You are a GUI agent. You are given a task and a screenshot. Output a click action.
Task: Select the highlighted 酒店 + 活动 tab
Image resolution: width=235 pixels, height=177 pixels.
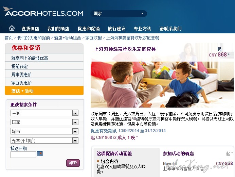tap(44, 91)
